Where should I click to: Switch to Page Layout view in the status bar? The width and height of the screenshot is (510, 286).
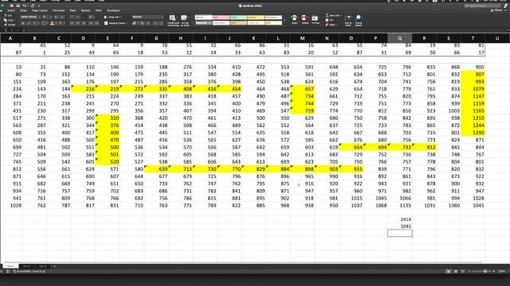point(456,271)
